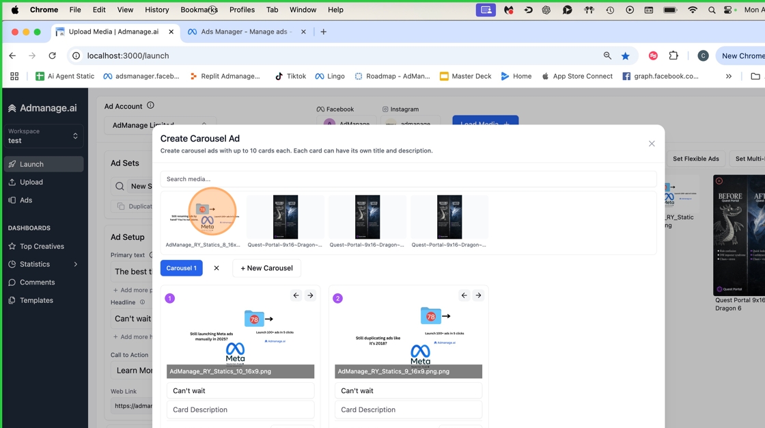Bookmark this page with the star icon
Image resolution: width=765 pixels, height=428 pixels.
626,55
